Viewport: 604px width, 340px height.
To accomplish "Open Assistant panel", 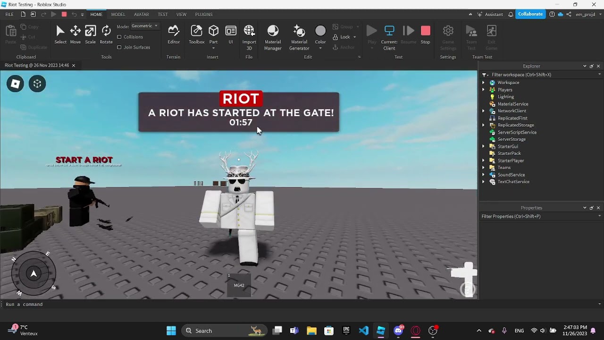I will pos(490,14).
